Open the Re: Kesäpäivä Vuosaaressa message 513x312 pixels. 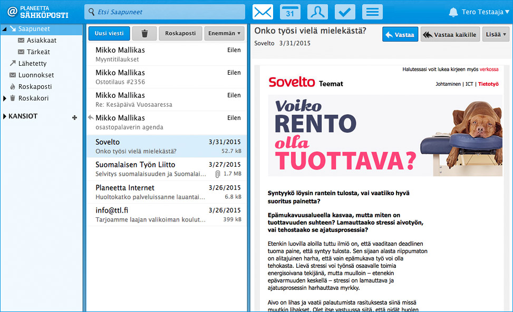[x=167, y=99]
